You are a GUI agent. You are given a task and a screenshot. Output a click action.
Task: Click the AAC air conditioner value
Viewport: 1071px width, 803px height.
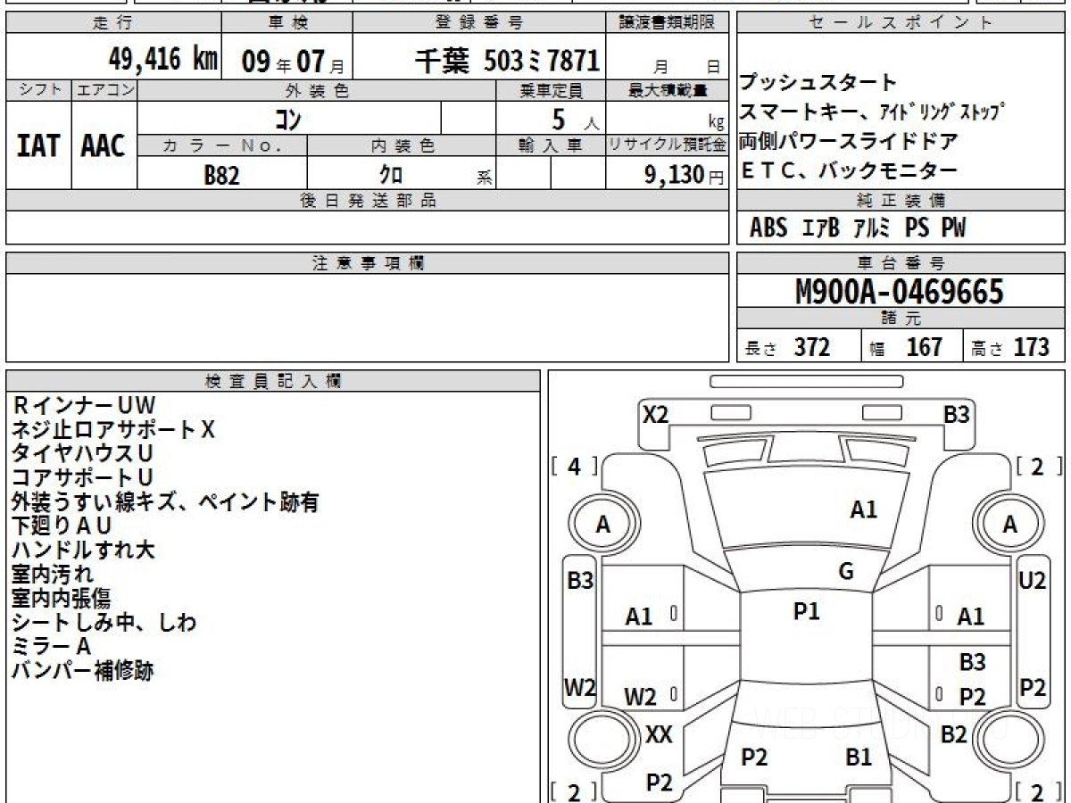[x=104, y=145]
